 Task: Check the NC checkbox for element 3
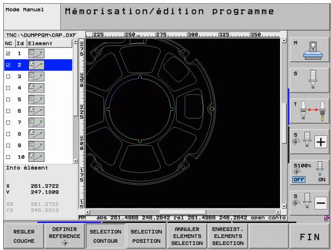tap(8, 76)
